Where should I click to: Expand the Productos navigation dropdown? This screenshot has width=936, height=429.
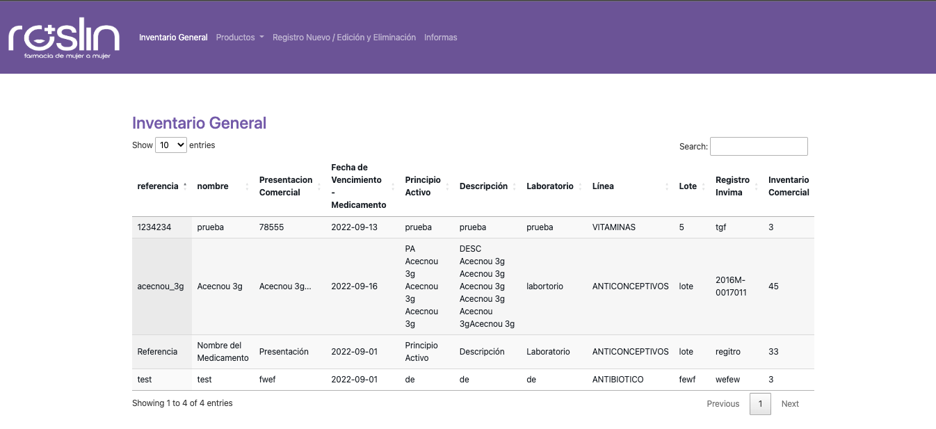point(240,38)
